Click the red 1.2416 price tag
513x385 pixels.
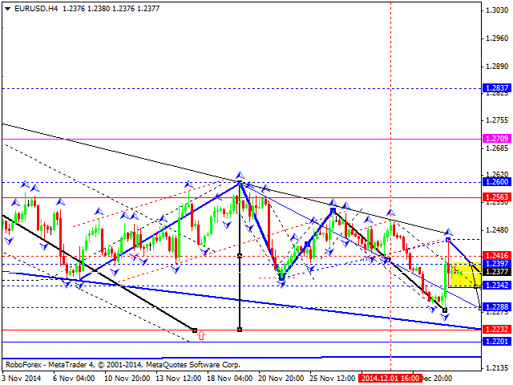pos(495,255)
